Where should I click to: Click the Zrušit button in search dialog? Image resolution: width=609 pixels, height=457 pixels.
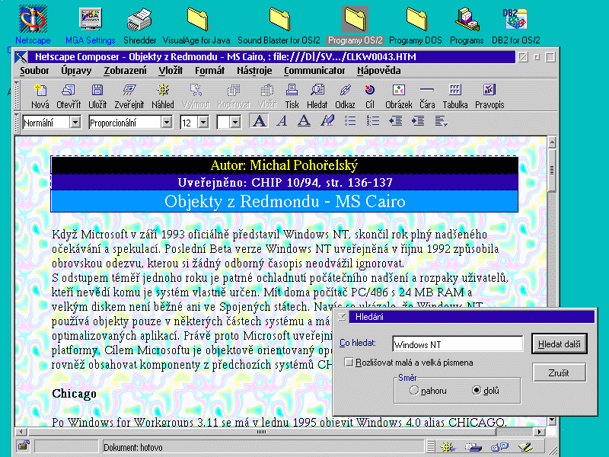pyautogui.click(x=559, y=373)
